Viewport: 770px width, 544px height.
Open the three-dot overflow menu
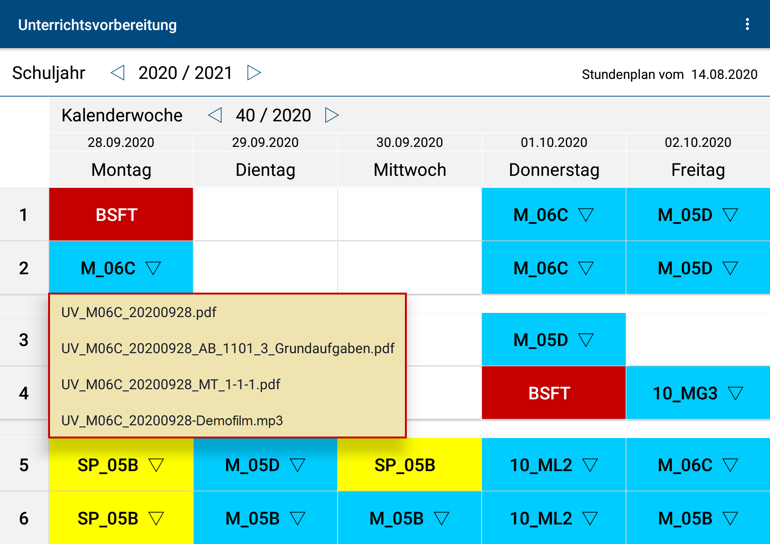(747, 24)
